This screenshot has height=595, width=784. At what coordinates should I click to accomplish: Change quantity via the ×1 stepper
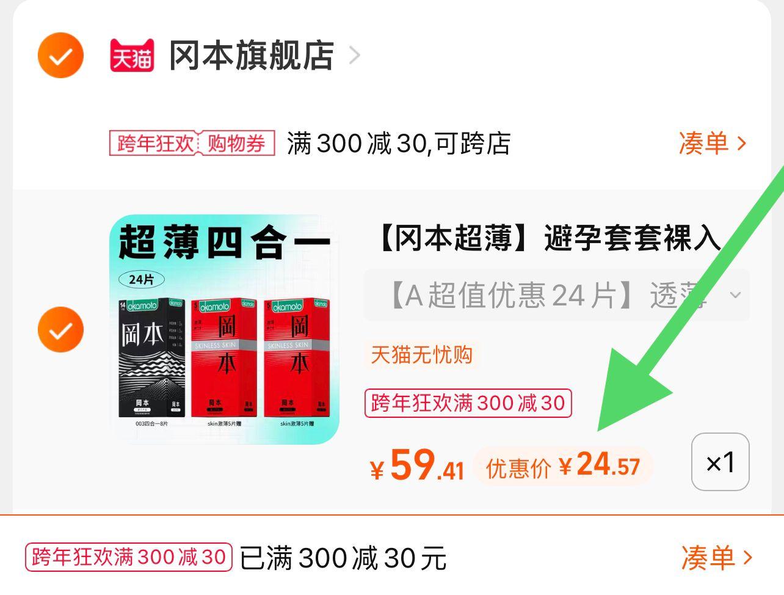[720, 462]
